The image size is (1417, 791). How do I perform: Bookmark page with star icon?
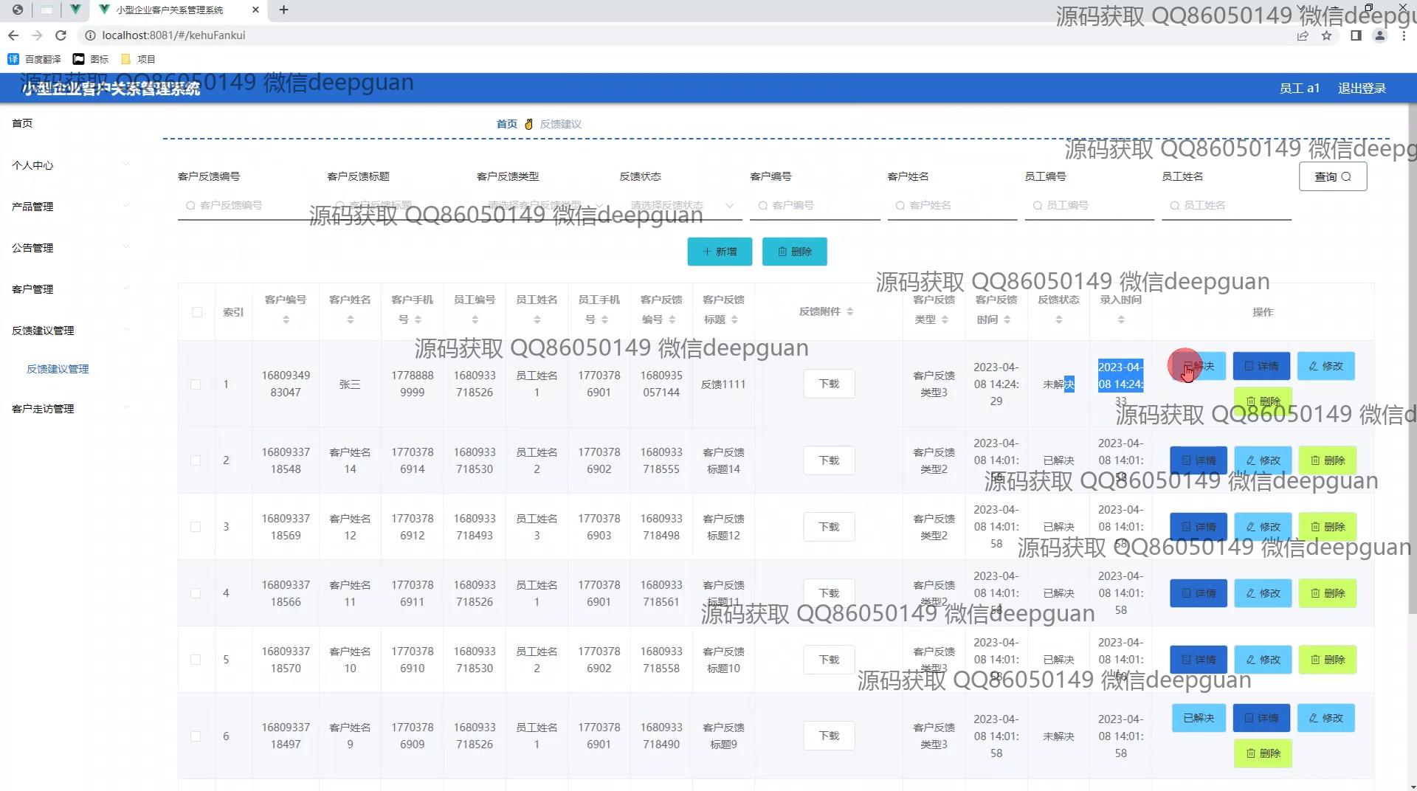[x=1326, y=35]
